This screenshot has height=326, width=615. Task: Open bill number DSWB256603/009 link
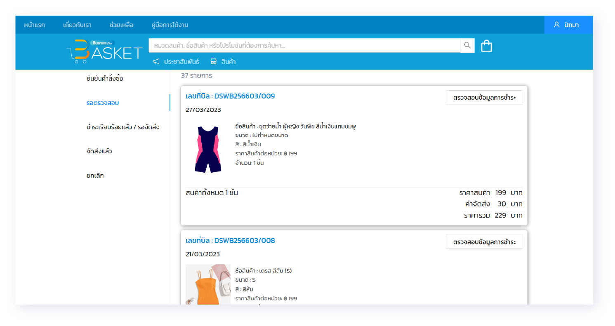coord(230,96)
